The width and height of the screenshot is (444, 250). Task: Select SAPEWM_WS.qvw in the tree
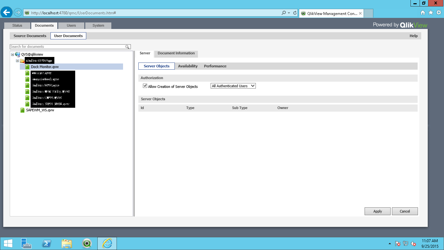[x=40, y=110]
